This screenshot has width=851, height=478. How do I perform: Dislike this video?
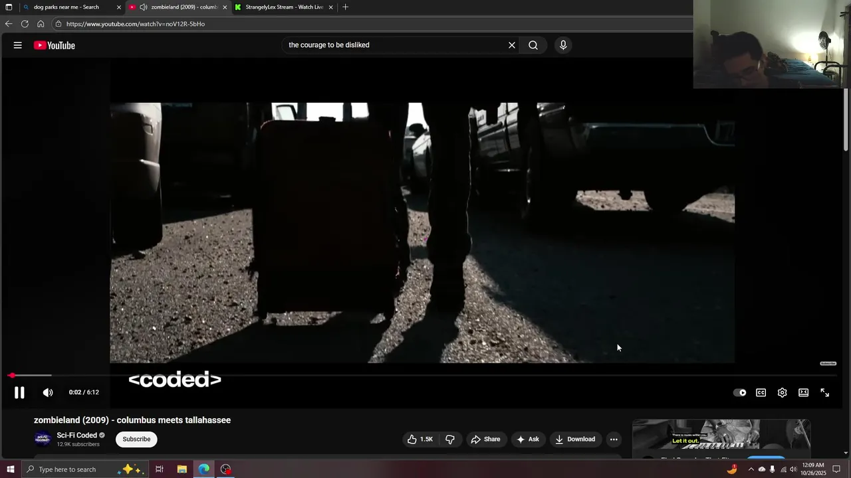click(450, 439)
